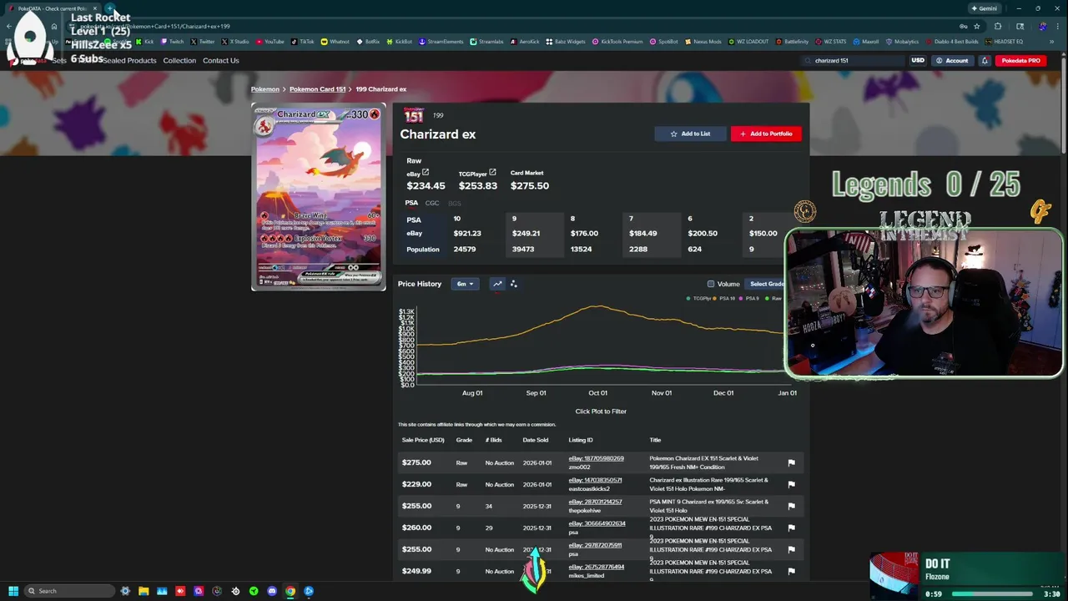
Task: Toggle TCGPlayer legend entry on chart
Action: (699, 298)
